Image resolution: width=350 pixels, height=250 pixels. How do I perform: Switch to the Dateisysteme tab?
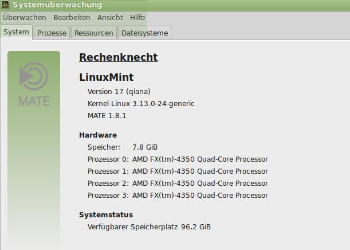click(144, 33)
